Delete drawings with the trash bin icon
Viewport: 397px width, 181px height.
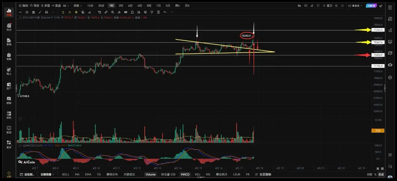coord(158,12)
